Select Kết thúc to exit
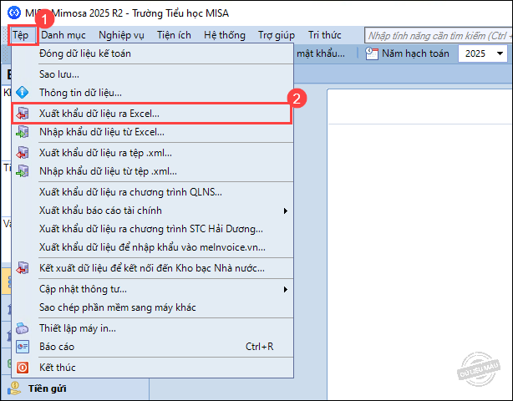 coord(152,368)
